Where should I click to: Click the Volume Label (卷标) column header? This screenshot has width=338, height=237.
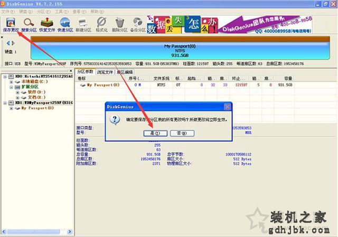click(x=81, y=79)
